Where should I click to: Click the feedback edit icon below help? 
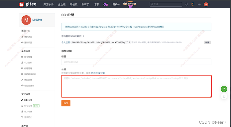224,96
